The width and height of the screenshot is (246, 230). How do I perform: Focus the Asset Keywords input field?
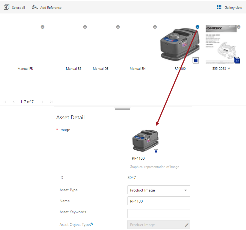159,214
